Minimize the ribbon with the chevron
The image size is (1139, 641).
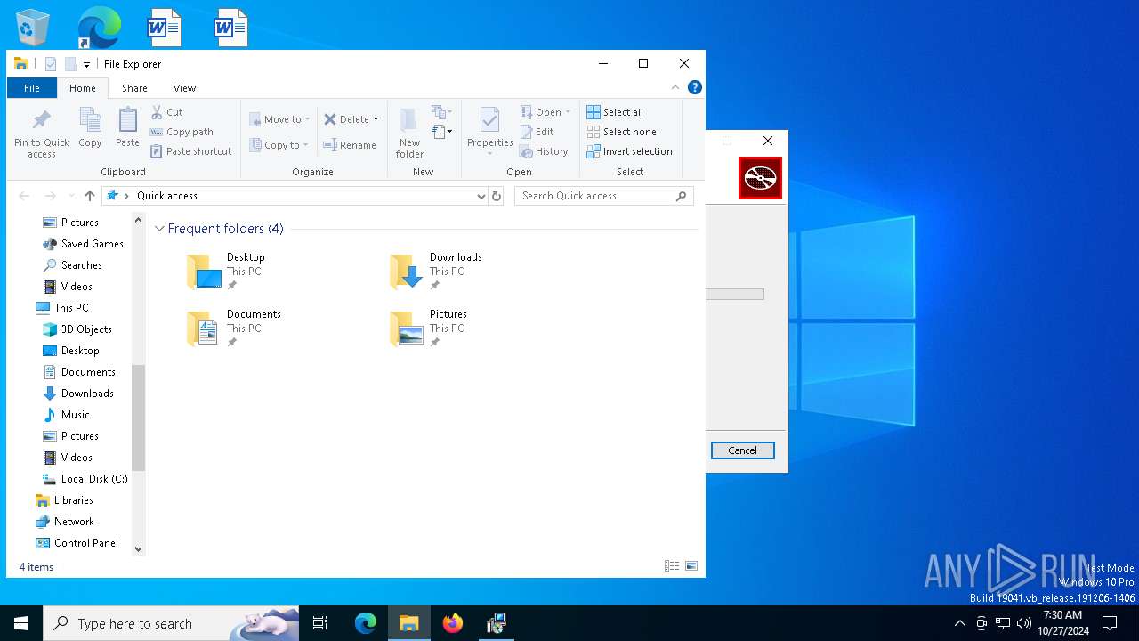click(675, 87)
